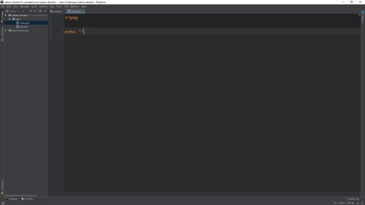Click the inspection status indicator top-right of editor
This screenshot has height=205, width=365.
point(359,15)
